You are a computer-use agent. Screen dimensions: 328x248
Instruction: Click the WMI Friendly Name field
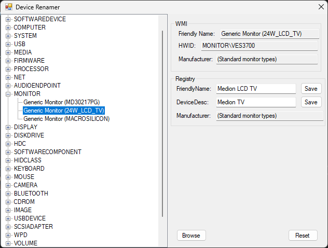[x=270, y=34]
